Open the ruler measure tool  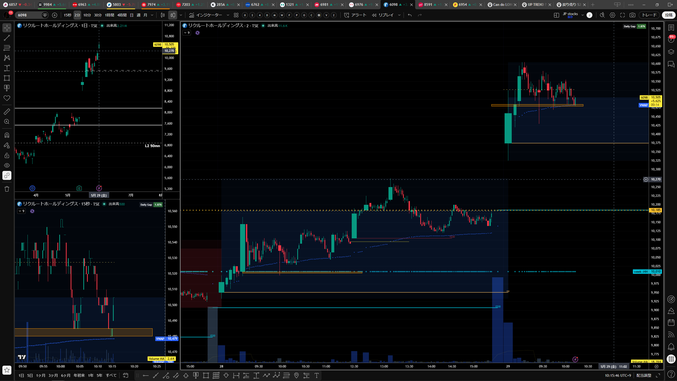point(7,112)
